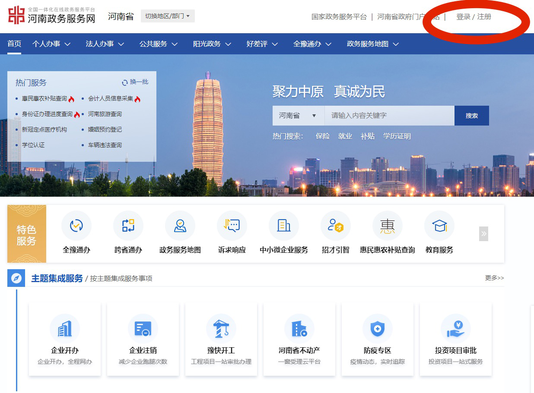Open the 诉求响应 chat icon
The height and width of the screenshot is (393, 534).
pos(232,226)
